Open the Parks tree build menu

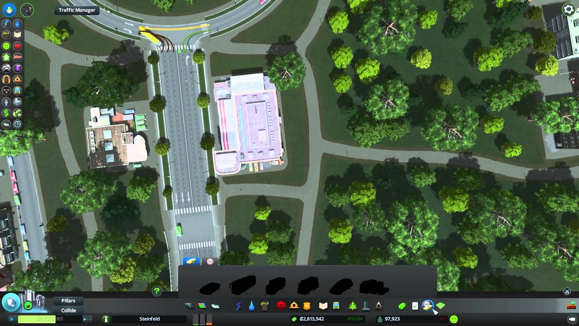click(352, 306)
